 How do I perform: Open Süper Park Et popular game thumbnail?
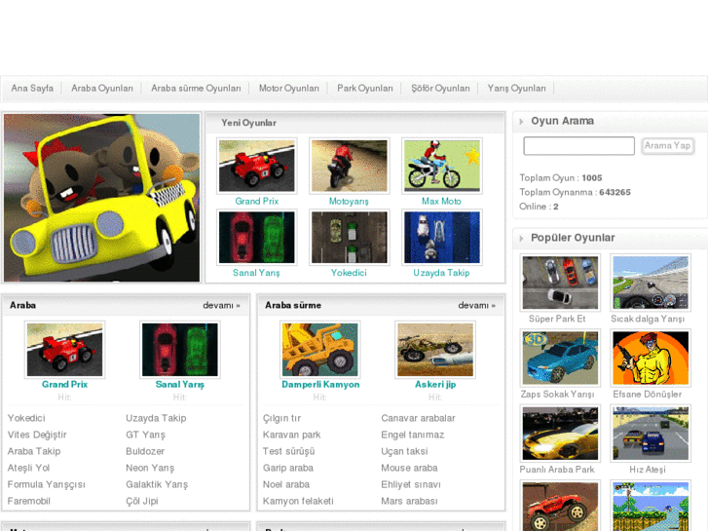pyautogui.click(x=560, y=283)
